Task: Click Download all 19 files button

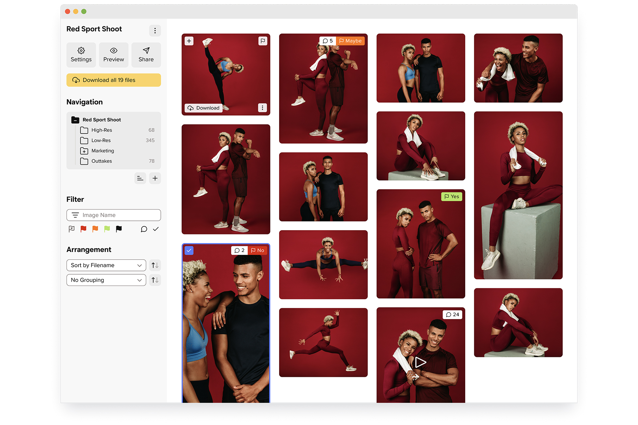Action: [114, 80]
